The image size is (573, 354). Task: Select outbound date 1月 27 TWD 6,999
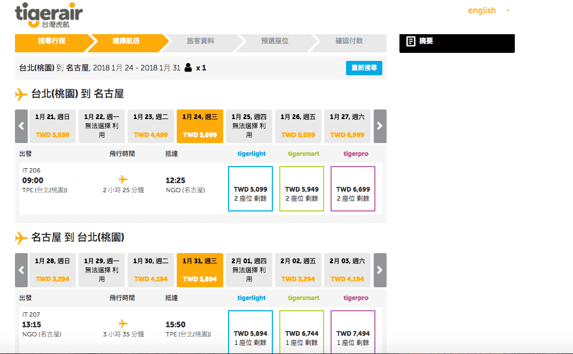[x=347, y=126]
